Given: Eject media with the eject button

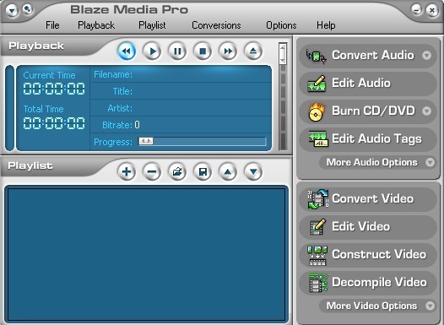Looking at the screenshot, I should pyautogui.click(x=253, y=51).
